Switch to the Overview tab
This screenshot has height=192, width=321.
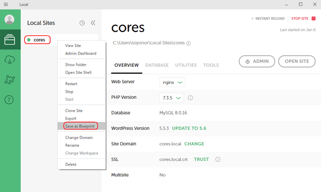point(126,65)
